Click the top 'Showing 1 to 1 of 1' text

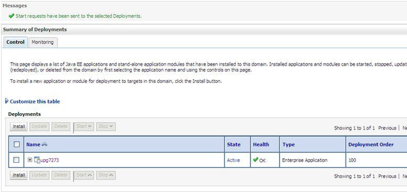[355, 128]
